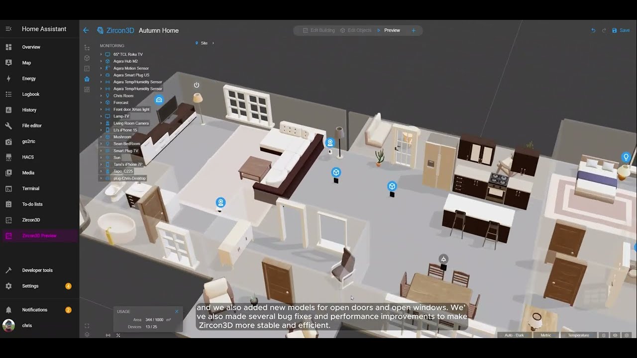Click the Temperature button
Screen dimensions: 637x358
tap(579, 335)
